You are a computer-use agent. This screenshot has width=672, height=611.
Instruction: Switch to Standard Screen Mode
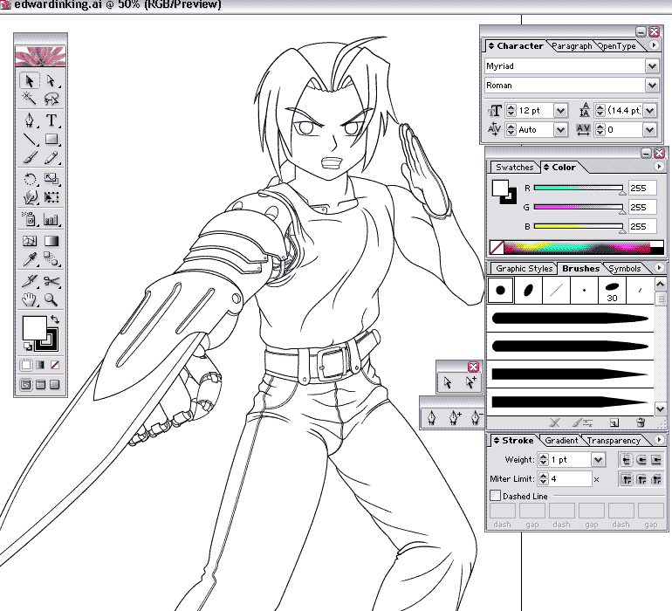[x=26, y=385]
